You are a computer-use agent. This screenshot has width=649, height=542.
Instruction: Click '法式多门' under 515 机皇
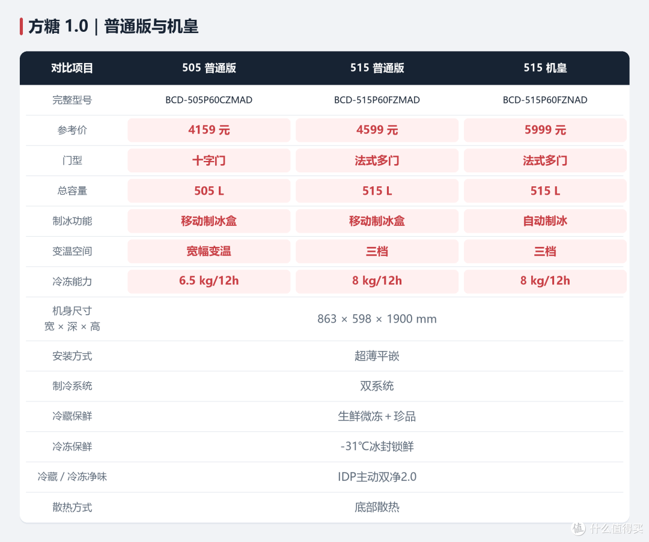545,160
